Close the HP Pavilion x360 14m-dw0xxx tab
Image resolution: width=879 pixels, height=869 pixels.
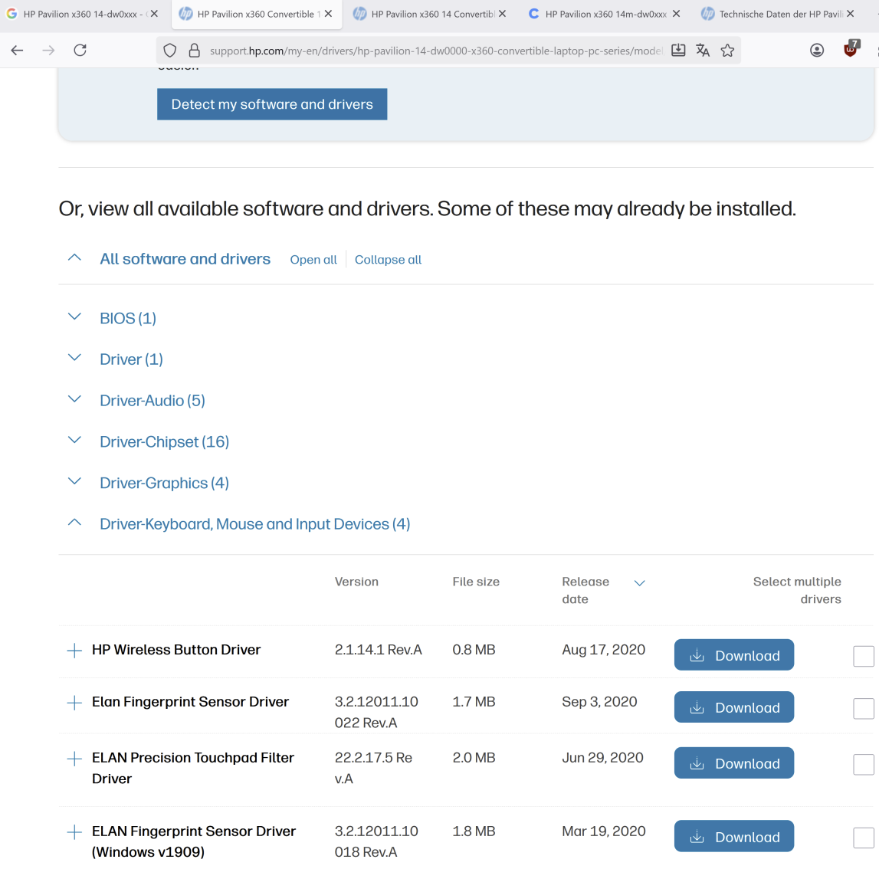pos(676,14)
